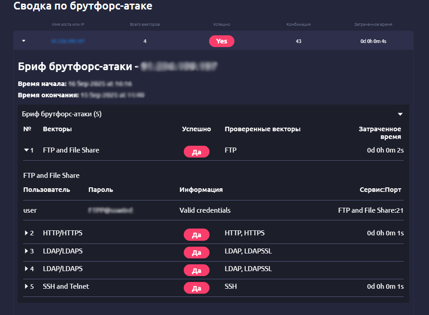Expand row 3 LDAP/LDAPS arrow
The image size is (429, 315).
tap(27, 251)
